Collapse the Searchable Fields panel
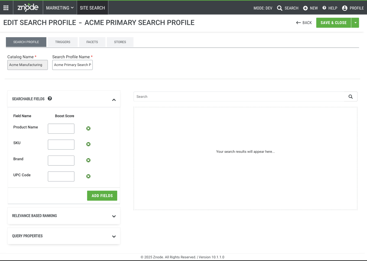 pos(114,100)
